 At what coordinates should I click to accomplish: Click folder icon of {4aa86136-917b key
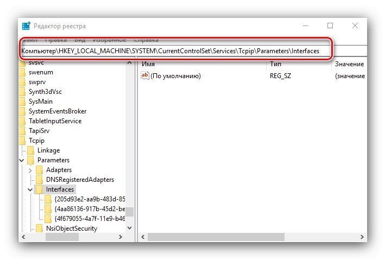pyautogui.click(x=48, y=209)
